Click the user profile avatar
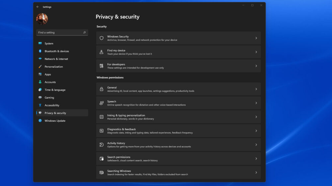Image resolution: width=332 pixels, height=186 pixels. pyautogui.click(x=42, y=19)
